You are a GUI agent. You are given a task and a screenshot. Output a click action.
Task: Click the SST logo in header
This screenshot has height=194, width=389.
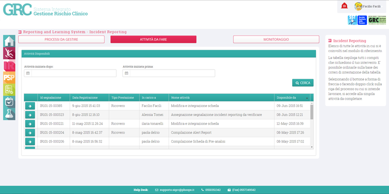352,20
